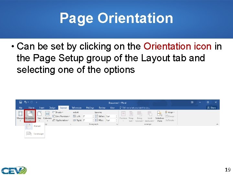
Task: Switch to the Home tab
Action: (x=31, y=108)
